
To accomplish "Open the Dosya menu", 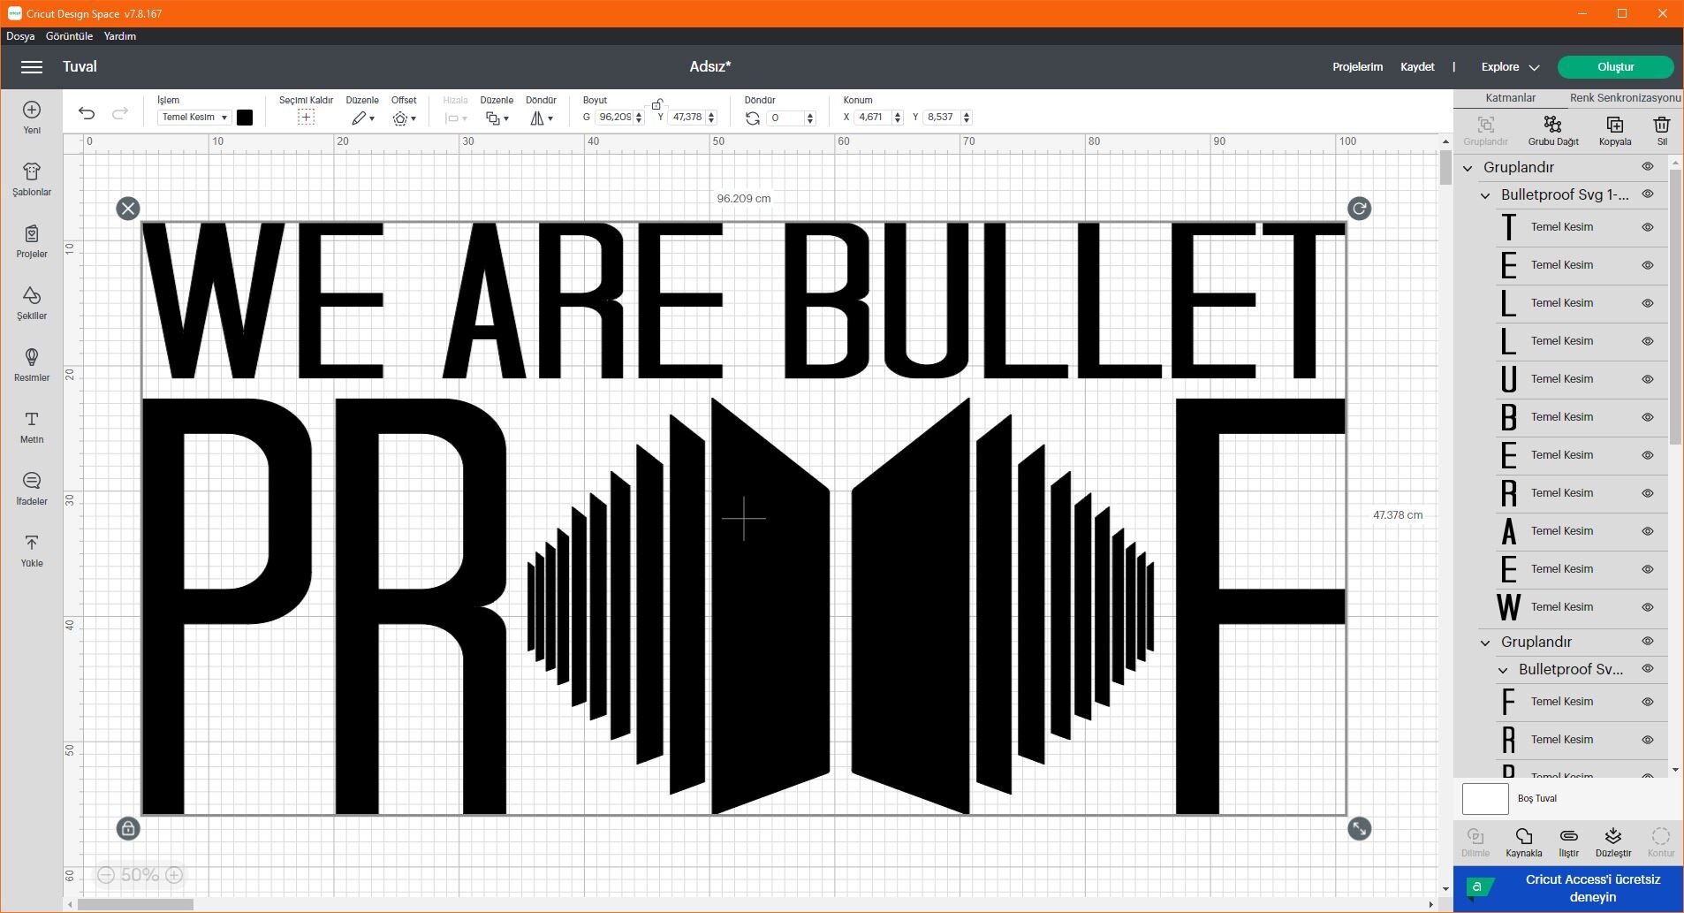I will (x=19, y=35).
